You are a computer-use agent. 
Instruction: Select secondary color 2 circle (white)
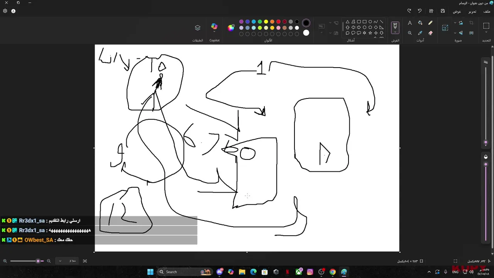306,33
